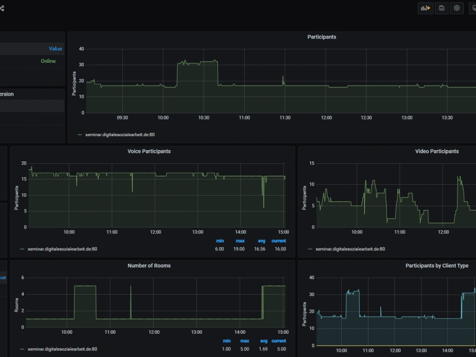Click the 19.00 max value in Voice Participants
476x357 pixels.
coord(239,249)
